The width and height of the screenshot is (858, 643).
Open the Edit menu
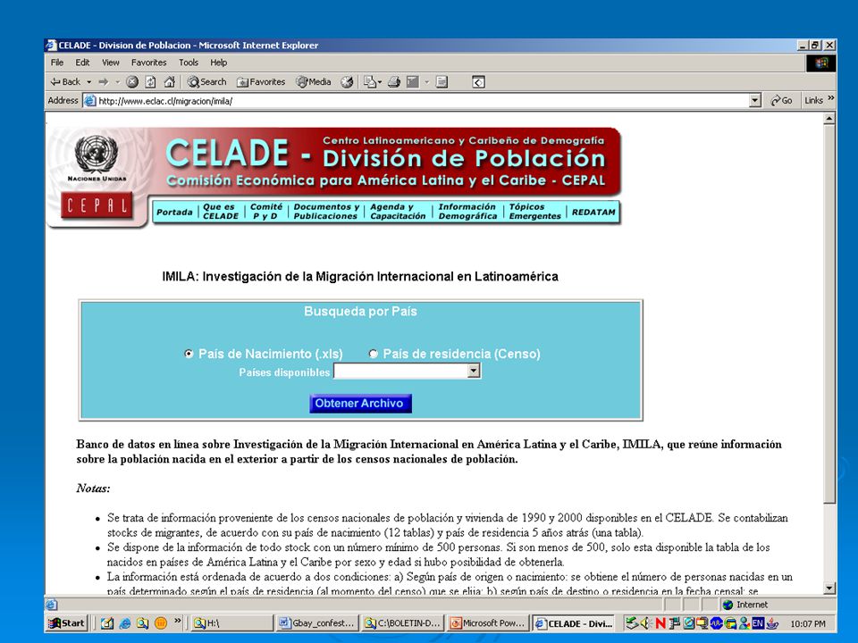82,63
